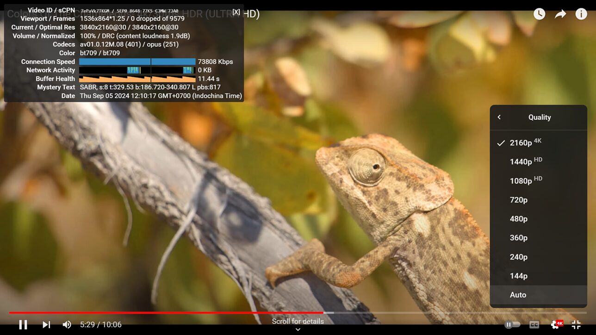This screenshot has height=335, width=596.
Task: Turn on closed captions
Action: (534, 324)
